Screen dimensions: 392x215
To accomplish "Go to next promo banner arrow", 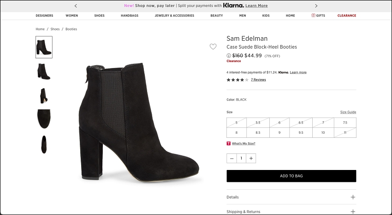I will (x=316, y=6).
